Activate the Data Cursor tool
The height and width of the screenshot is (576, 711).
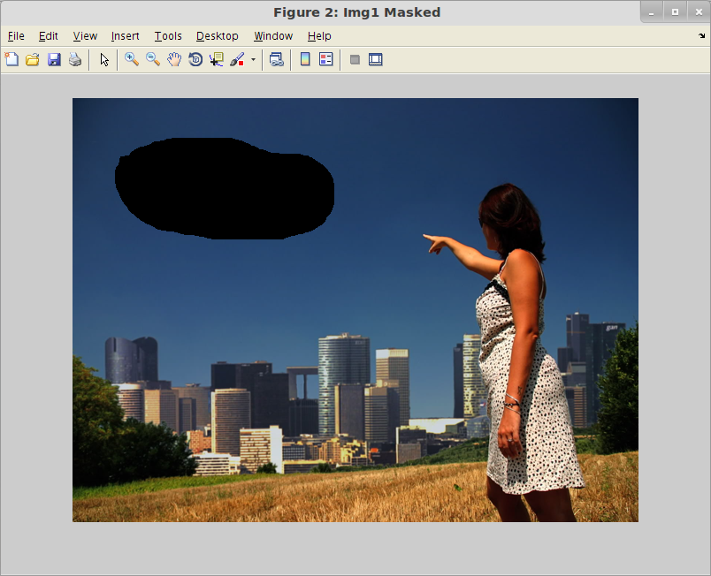217,59
